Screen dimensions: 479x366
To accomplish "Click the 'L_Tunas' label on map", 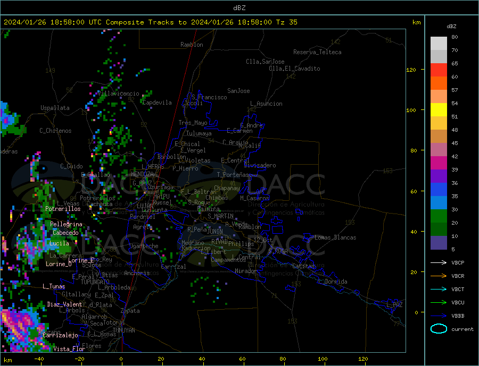I will point(54,286).
